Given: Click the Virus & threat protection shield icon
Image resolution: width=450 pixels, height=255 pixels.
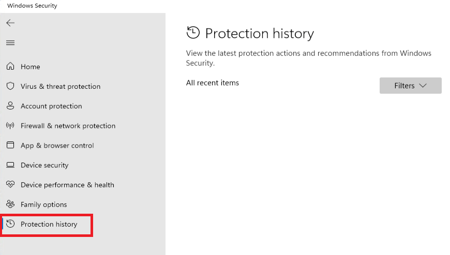Looking at the screenshot, I should (10, 86).
